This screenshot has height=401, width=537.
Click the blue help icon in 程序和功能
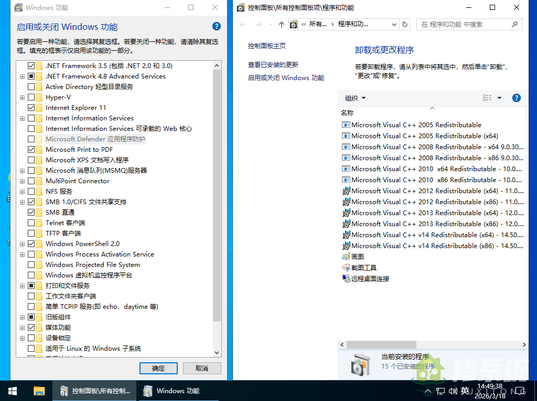coord(516,98)
